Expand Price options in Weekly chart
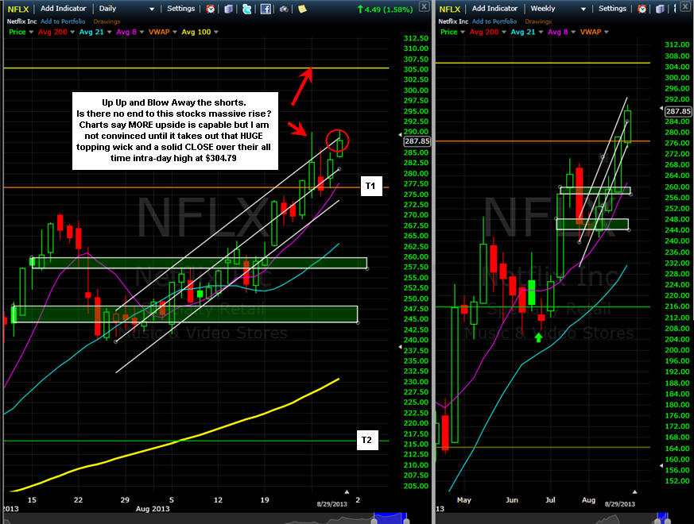 [463, 33]
